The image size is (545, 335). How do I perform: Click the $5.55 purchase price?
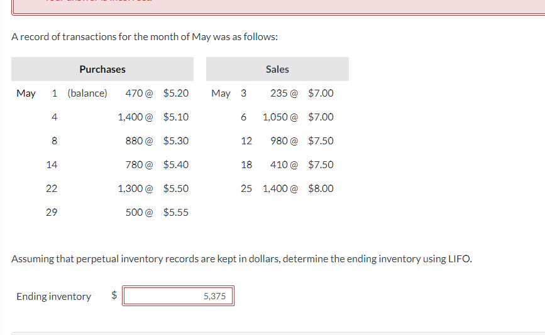(x=176, y=212)
